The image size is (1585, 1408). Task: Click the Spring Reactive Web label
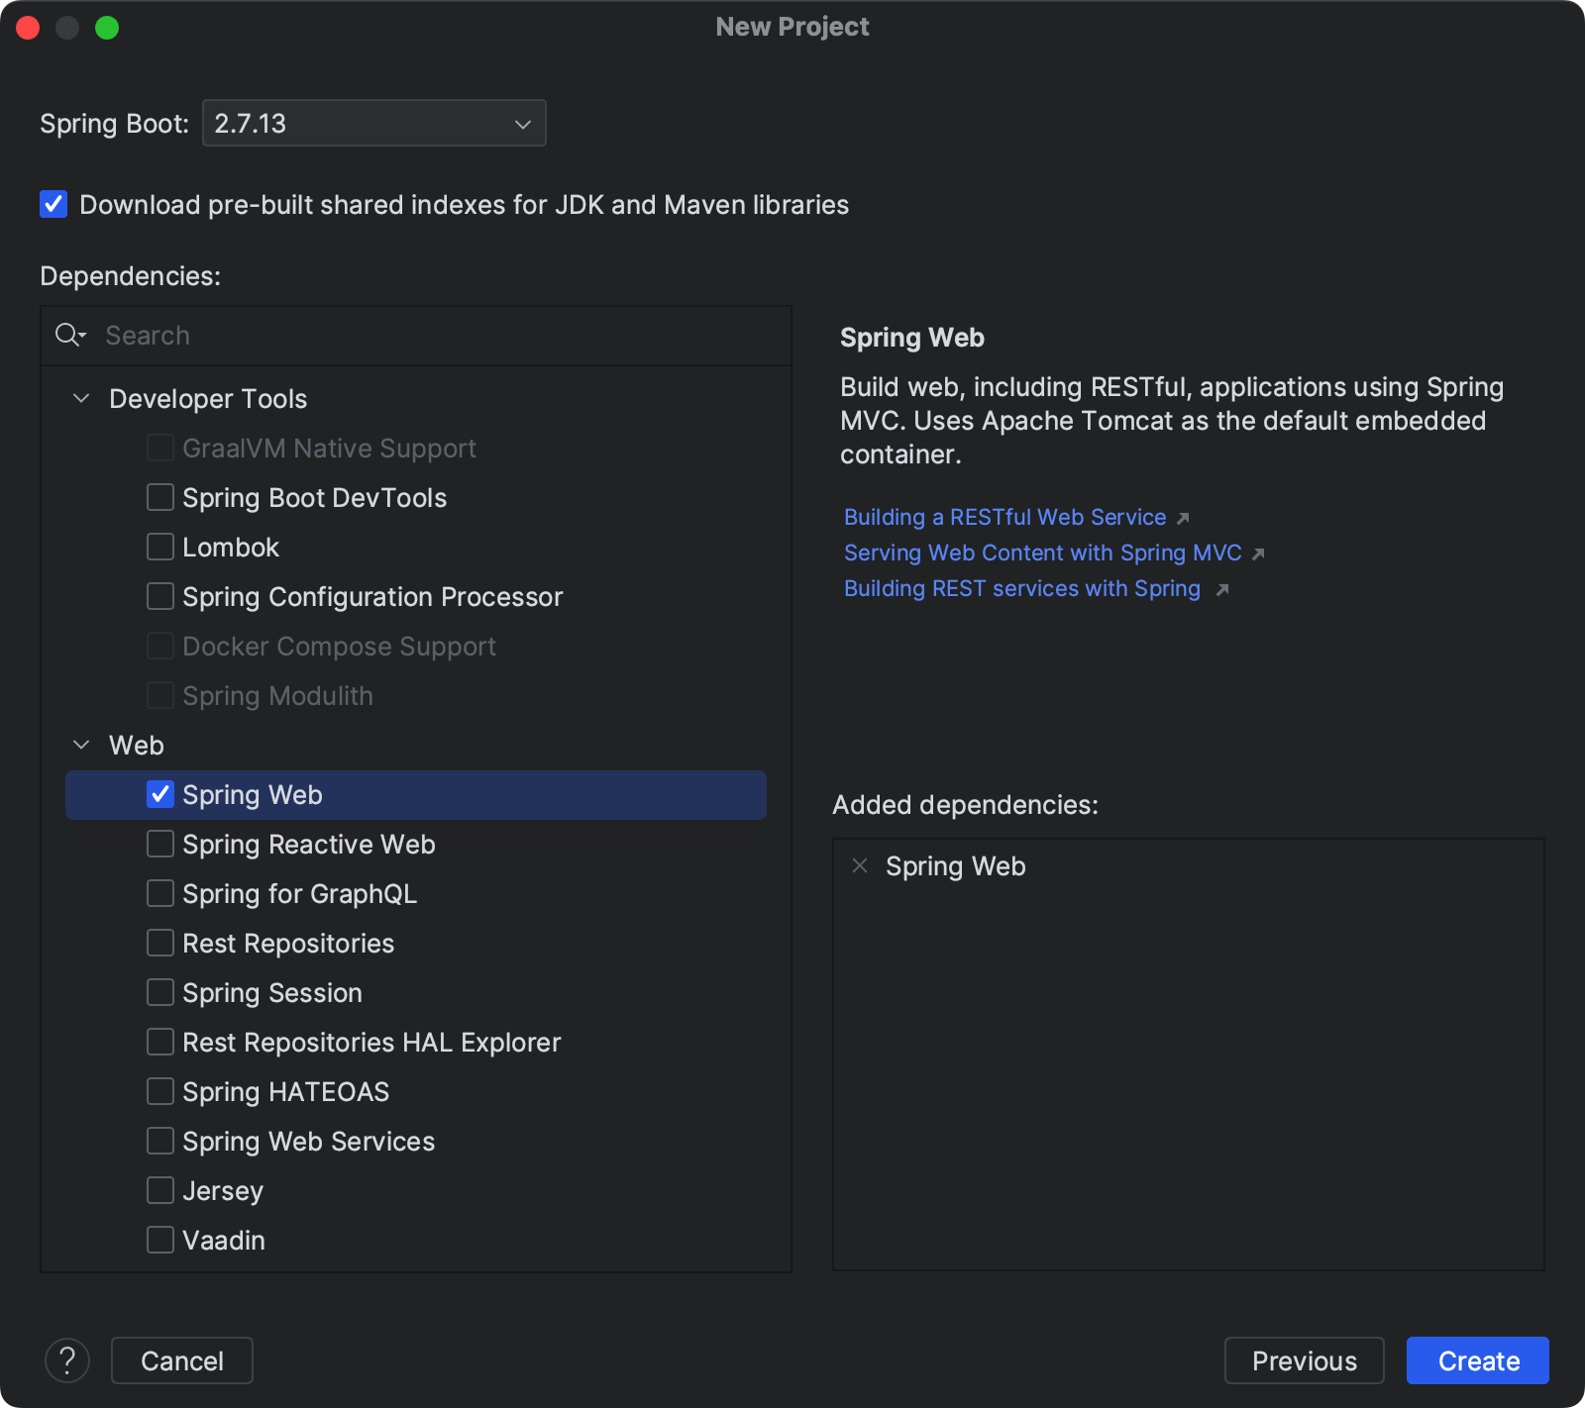click(309, 845)
